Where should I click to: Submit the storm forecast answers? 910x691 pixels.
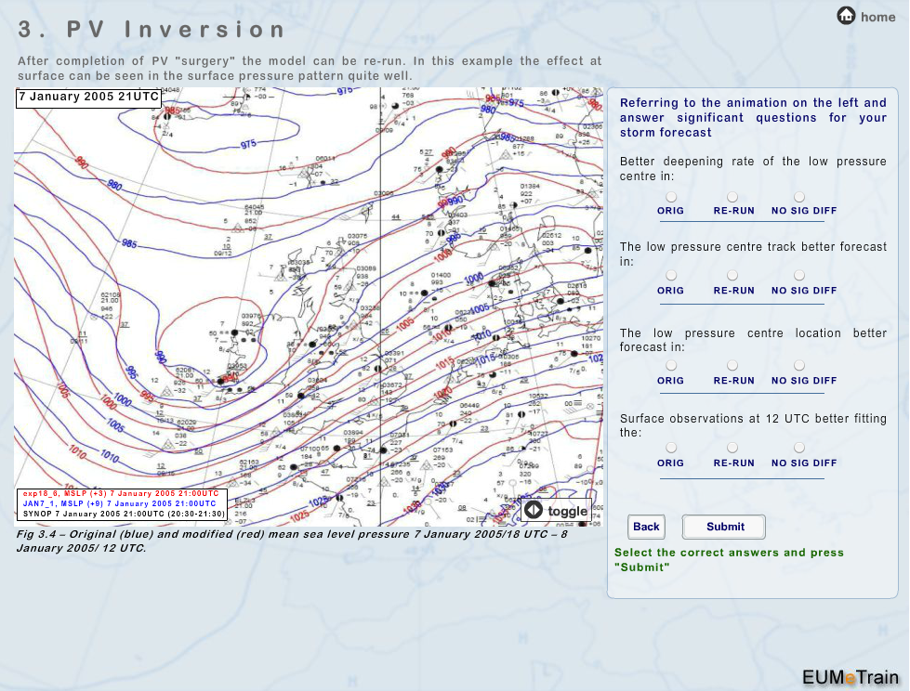click(x=724, y=527)
